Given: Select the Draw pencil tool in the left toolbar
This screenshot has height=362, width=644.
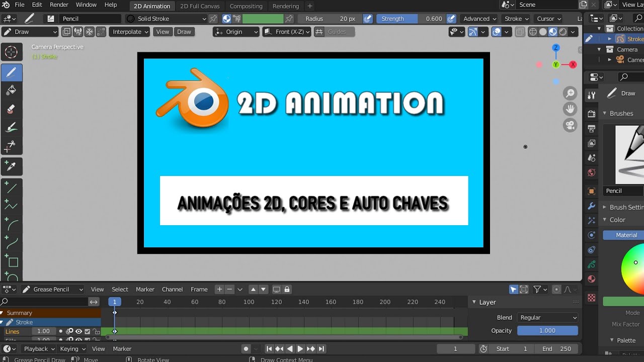Looking at the screenshot, I should pos(11,72).
